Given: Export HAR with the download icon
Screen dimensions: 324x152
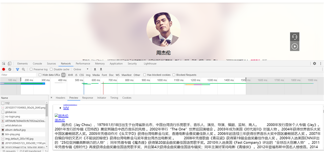Looking at the screenshot, I should coord(101,69).
